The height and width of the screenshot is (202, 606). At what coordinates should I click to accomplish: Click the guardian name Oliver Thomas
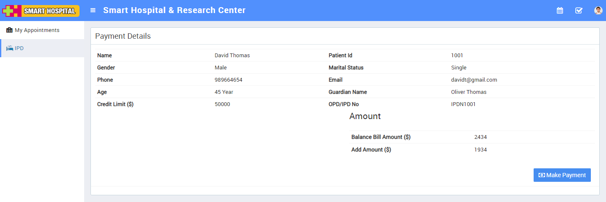pos(469,92)
